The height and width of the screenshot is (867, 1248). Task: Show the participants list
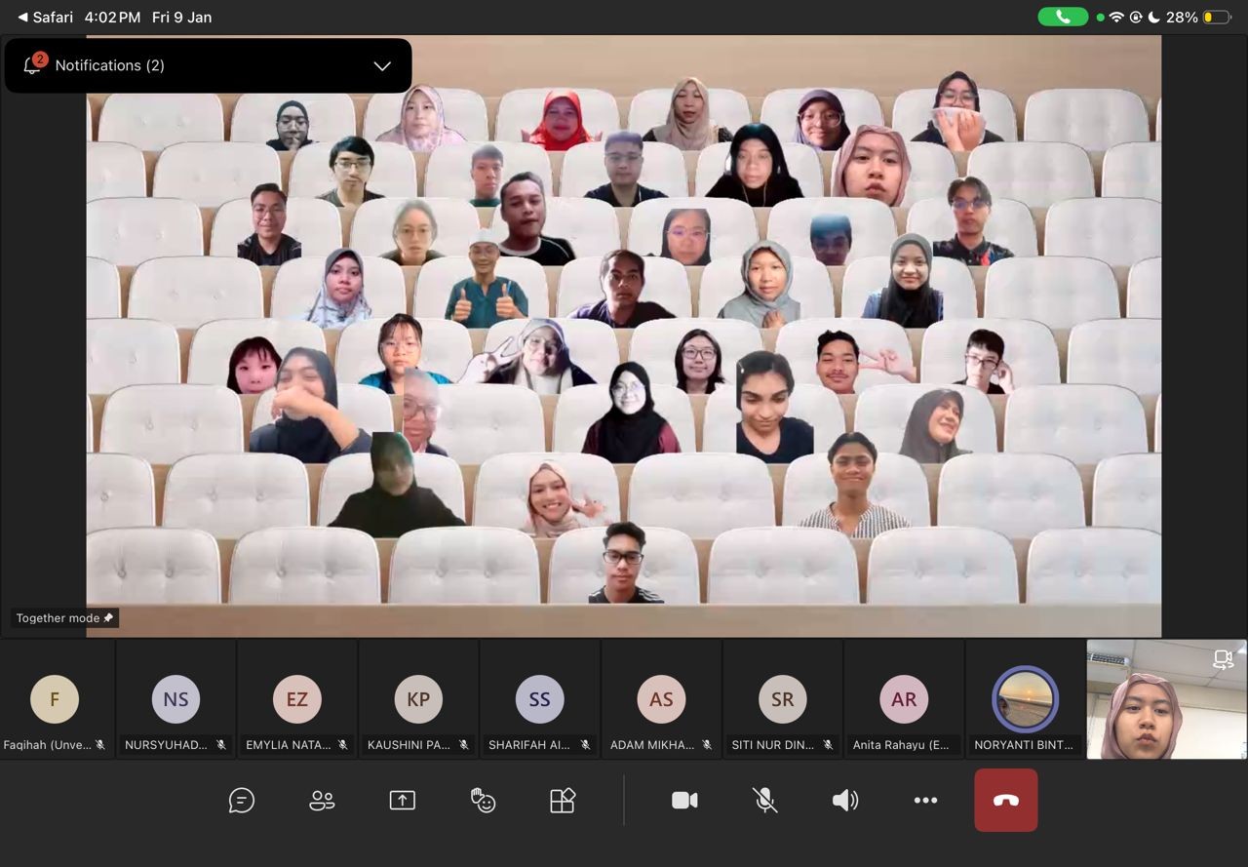(322, 801)
